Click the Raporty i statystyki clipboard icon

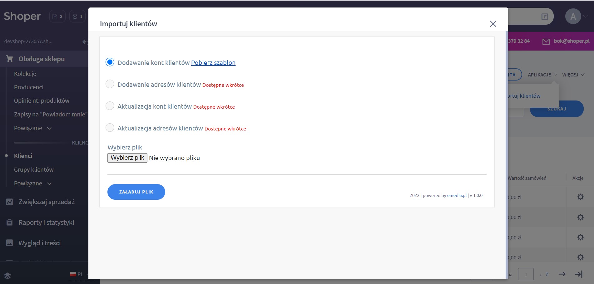[10, 223]
